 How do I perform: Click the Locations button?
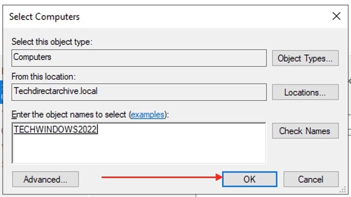click(305, 92)
